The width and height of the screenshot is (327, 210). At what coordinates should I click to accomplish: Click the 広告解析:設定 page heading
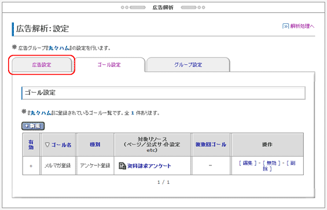[x=42, y=28]
